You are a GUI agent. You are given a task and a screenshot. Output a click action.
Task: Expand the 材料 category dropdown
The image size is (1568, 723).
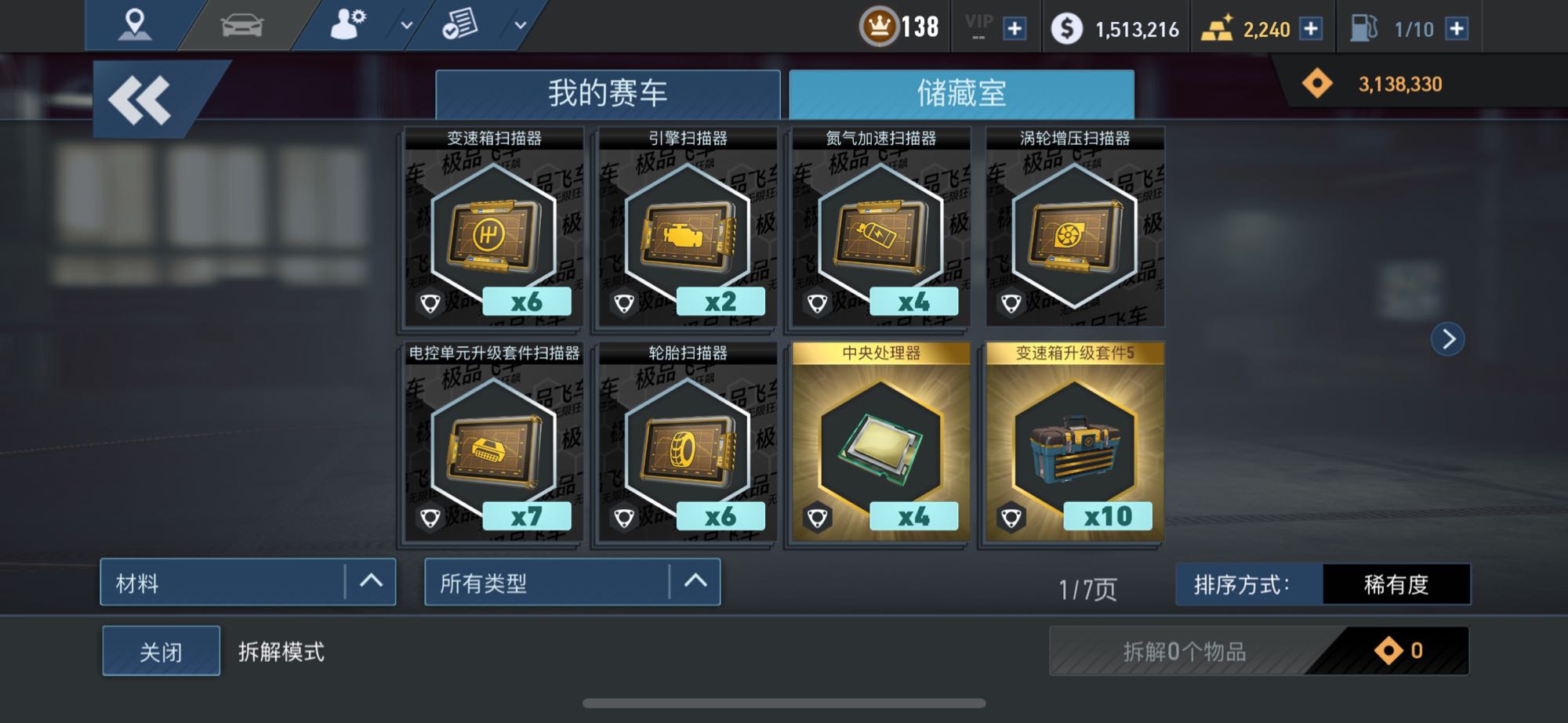tap(248, 582)
